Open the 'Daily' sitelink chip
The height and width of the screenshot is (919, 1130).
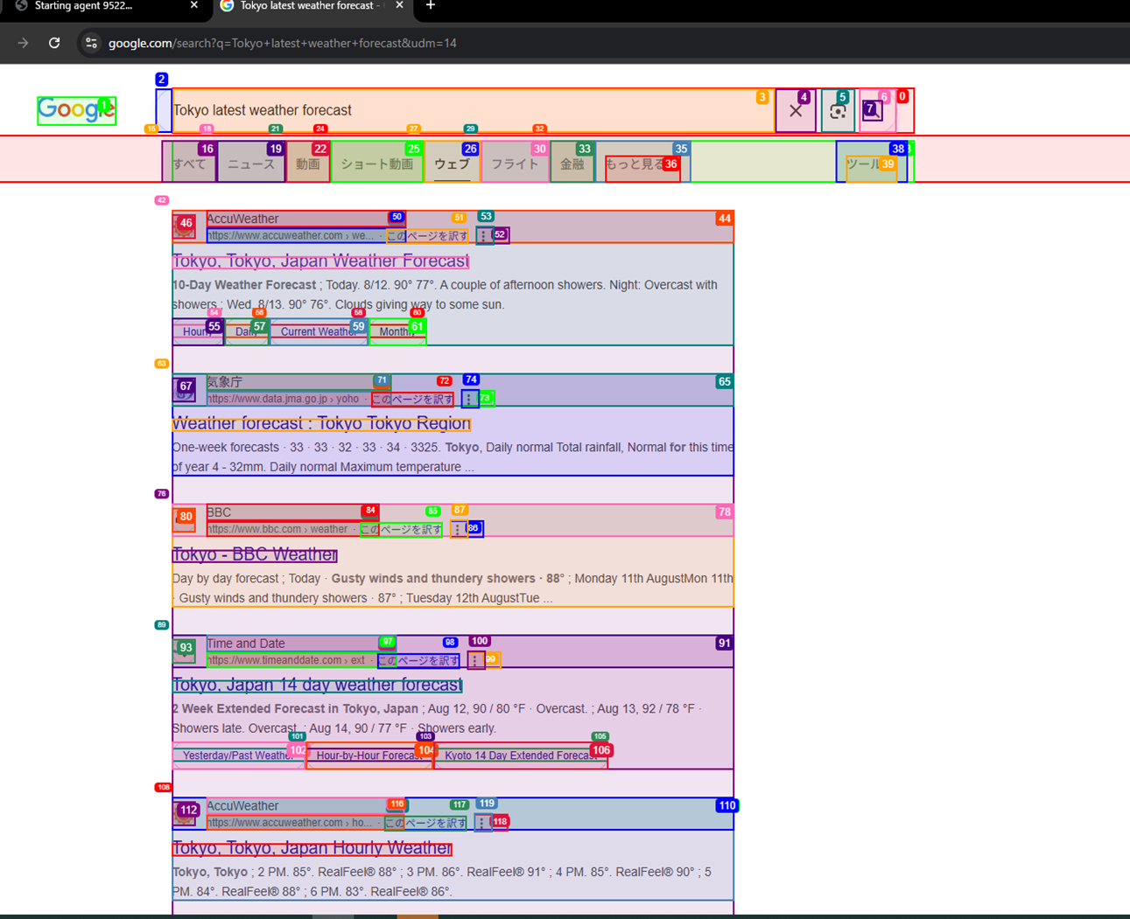(247, 332)
